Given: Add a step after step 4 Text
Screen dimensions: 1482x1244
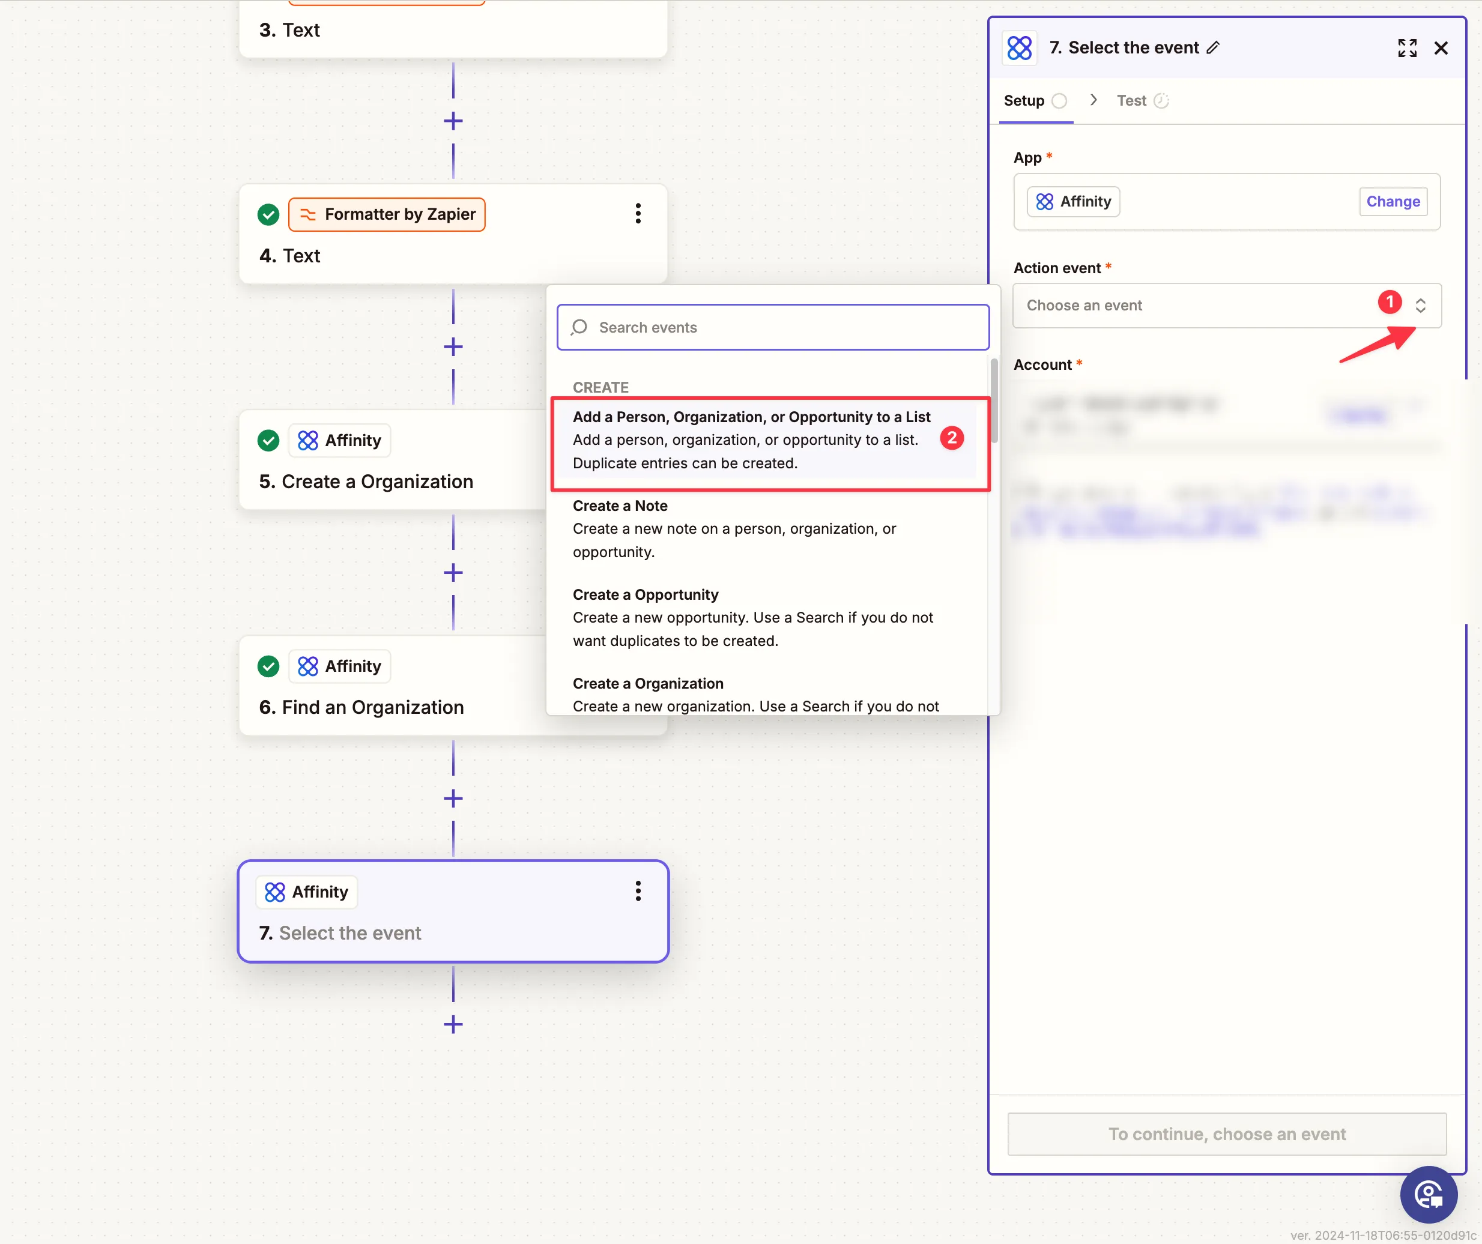Looking at the screenshot, I should click(x=453, y=346).
